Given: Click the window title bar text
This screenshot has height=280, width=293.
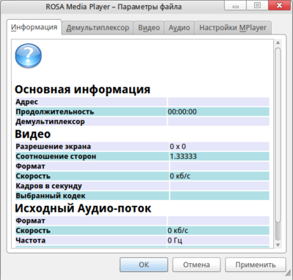Looking at the screenshot, I should [x=114, y=7].
